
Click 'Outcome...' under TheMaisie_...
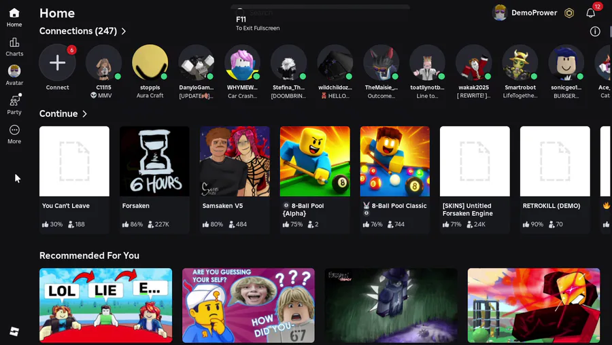(x=381, y=96)
